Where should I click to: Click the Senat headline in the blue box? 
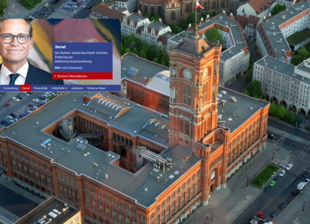(60, 47)
